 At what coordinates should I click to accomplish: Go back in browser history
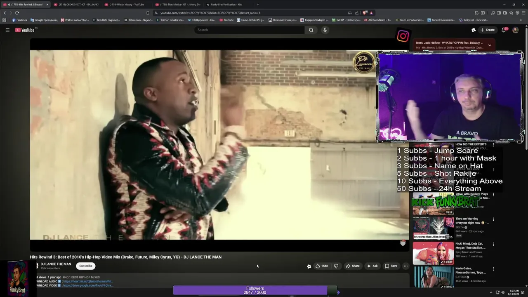[x=5, y=13]
